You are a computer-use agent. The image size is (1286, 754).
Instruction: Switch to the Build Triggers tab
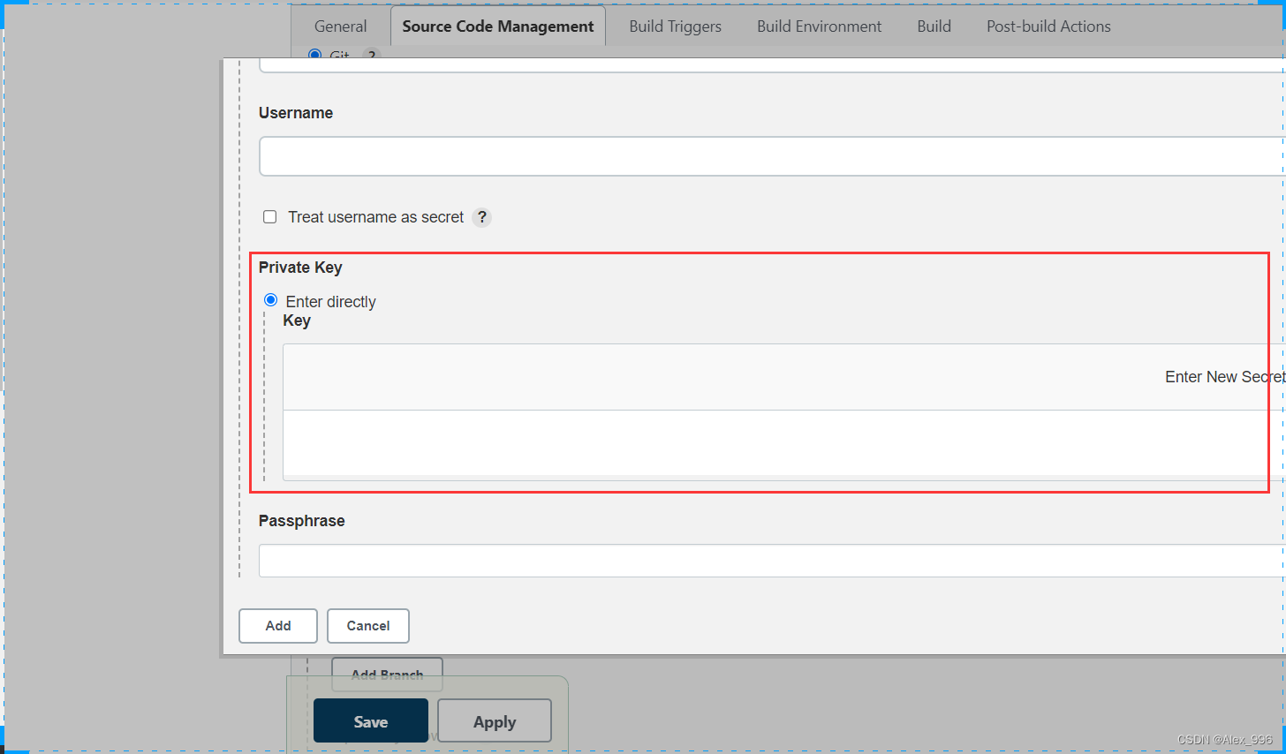pos(675,26)
